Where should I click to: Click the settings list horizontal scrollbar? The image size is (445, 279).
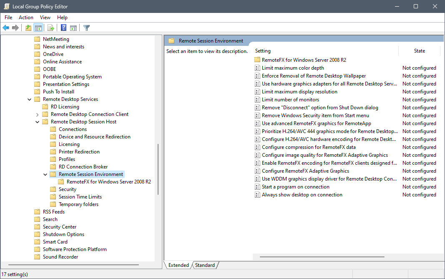click(322, 257)
